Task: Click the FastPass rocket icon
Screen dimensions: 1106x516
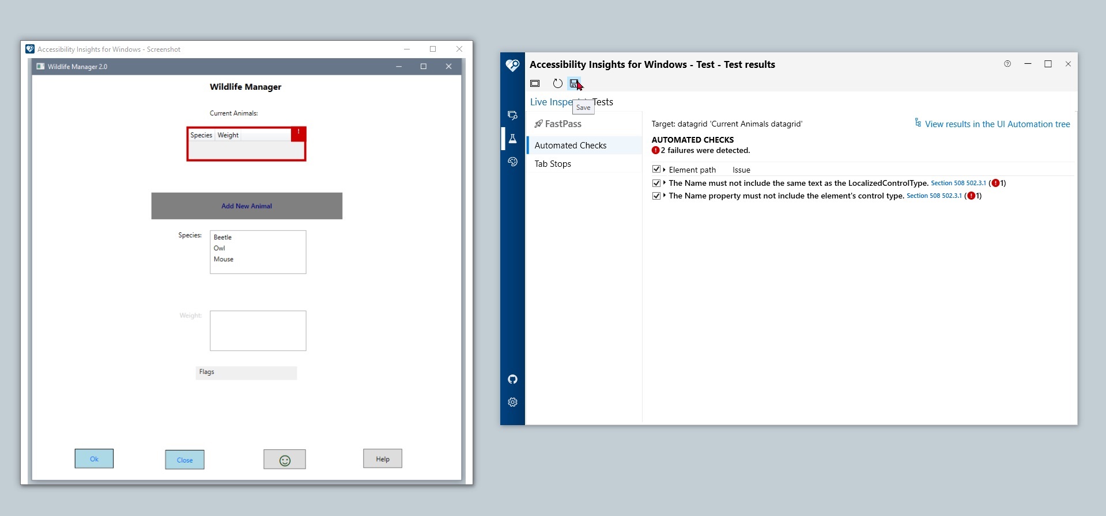Action: pos(538,124)
